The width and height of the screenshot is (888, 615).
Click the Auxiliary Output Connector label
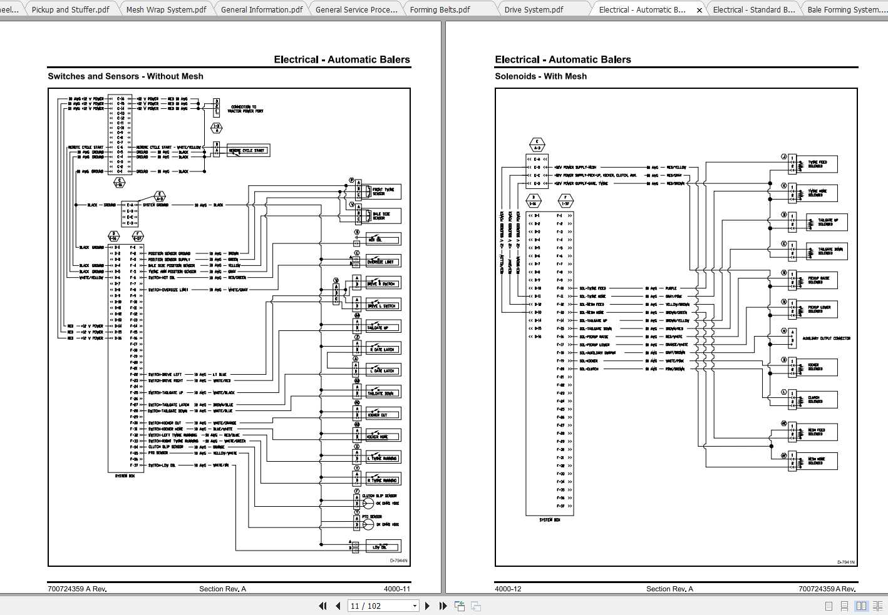coord(827,338)
